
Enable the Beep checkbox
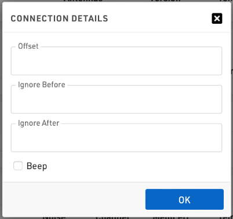[x=18, y=166]
